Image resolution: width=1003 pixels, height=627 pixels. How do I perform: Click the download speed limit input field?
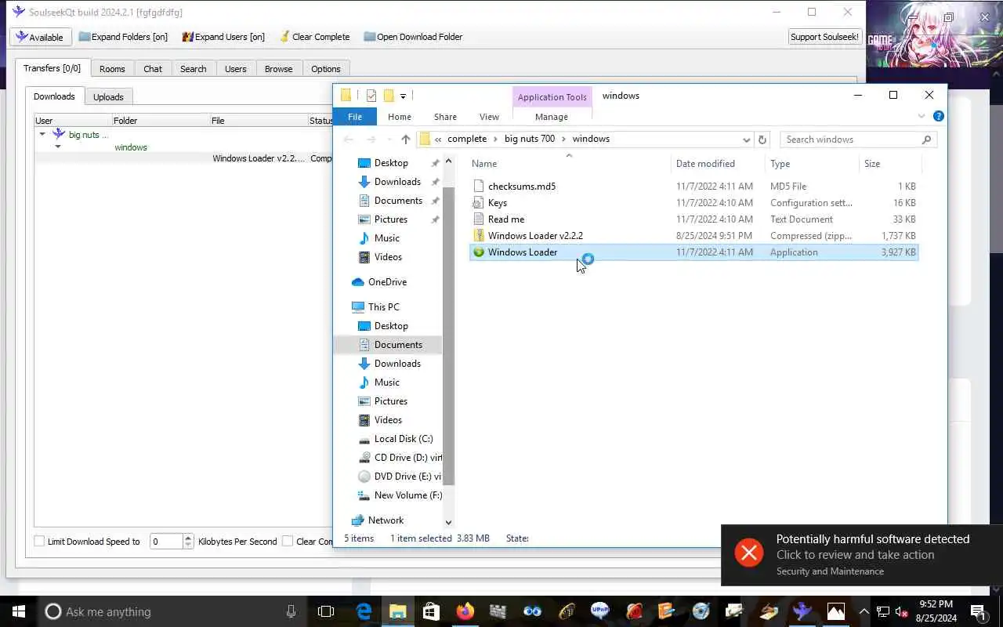point(166,541)
